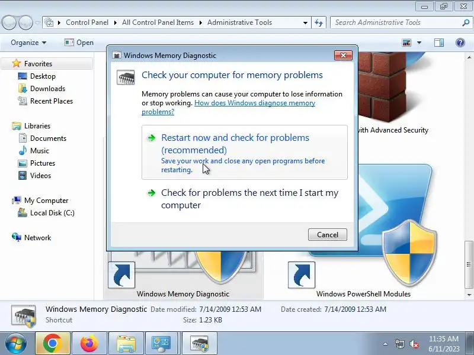Click the Videos film strip icon
474x355 pixels.
coord(23,175)
